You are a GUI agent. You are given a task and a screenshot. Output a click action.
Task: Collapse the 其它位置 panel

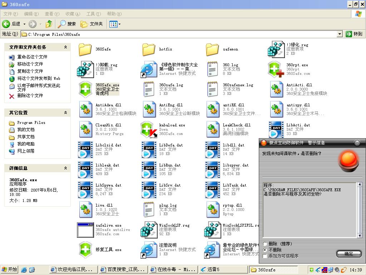click(66, 113)
